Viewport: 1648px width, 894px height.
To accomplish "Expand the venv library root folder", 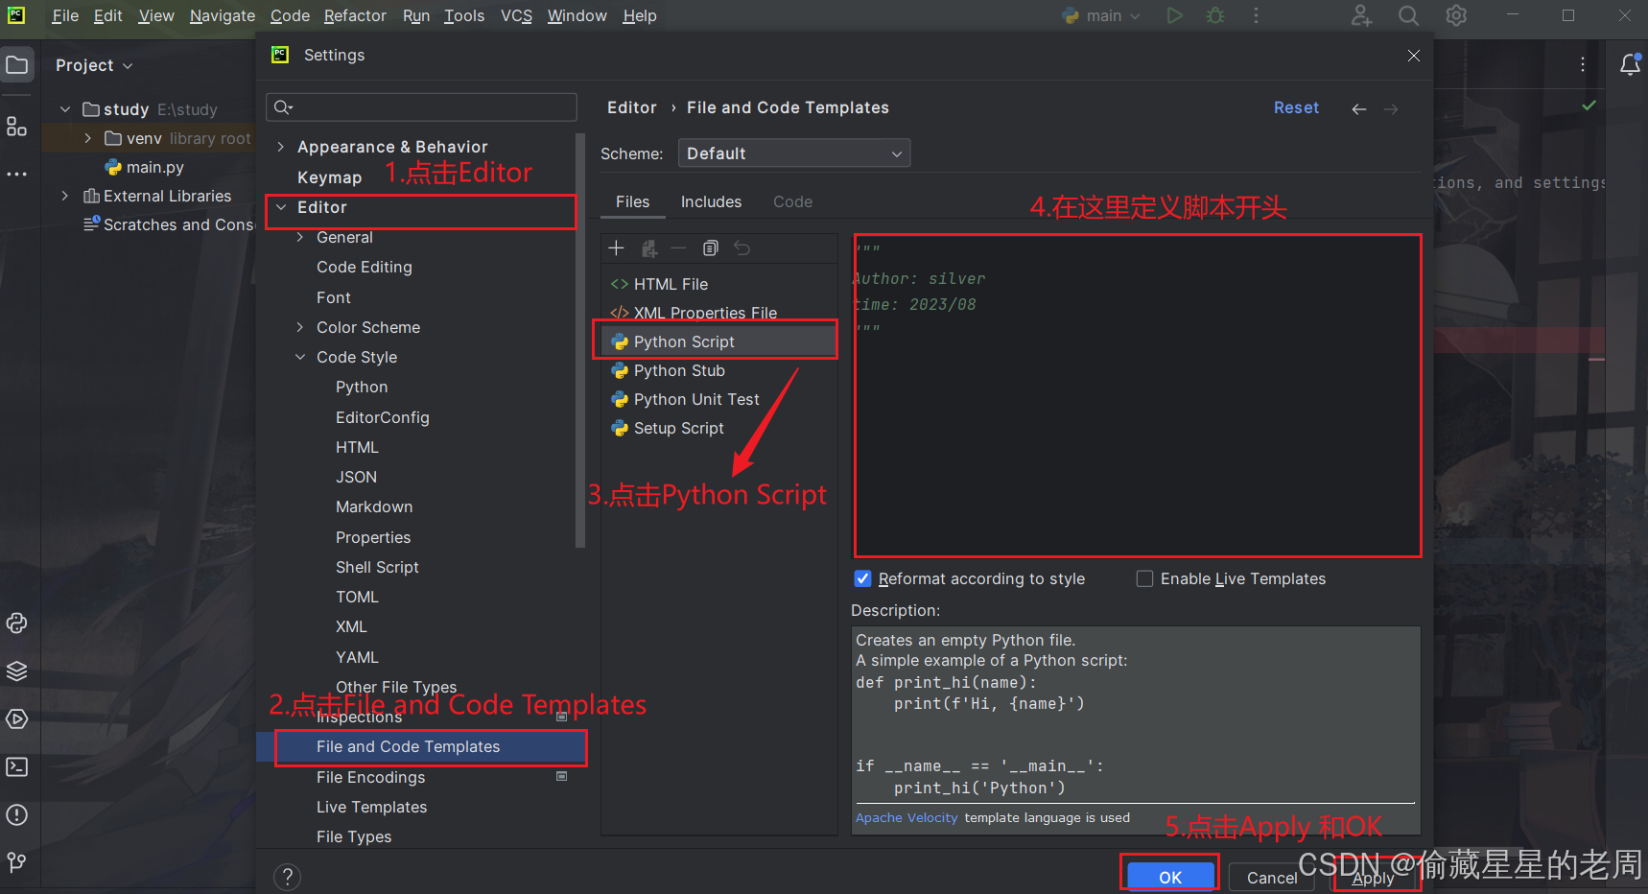I will pyautogui.click(x=87, y=138).
